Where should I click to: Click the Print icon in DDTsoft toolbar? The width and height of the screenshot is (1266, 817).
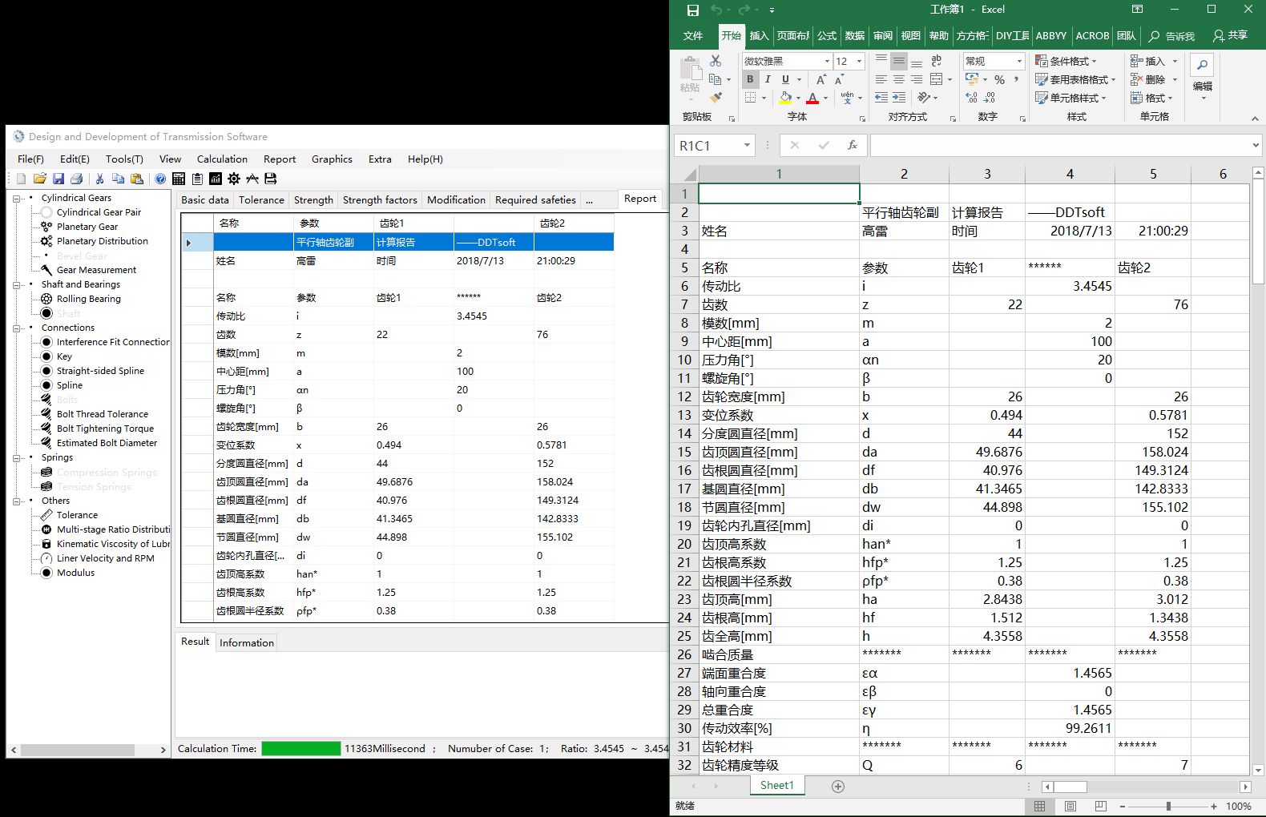pyautogui.click(x=77, y=179)
